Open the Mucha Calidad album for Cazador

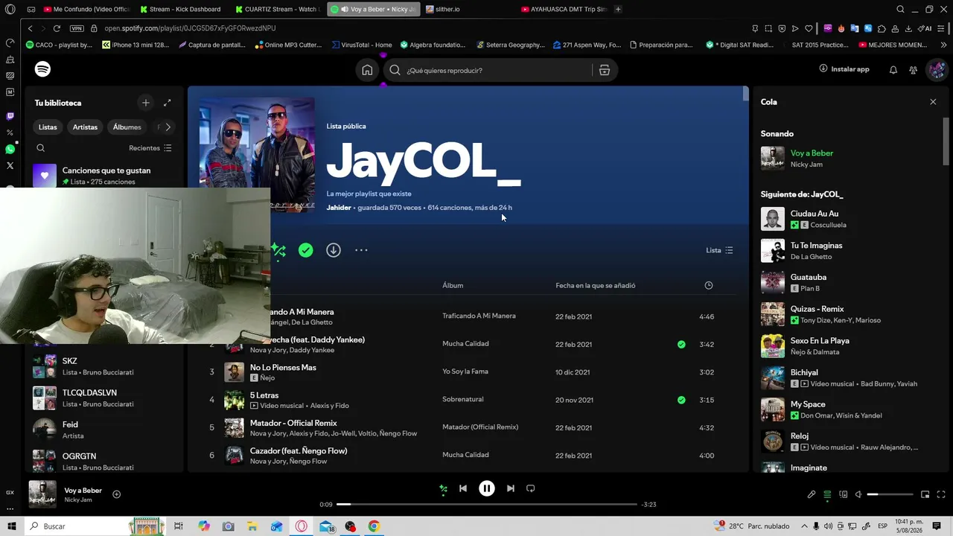point(465,455)
